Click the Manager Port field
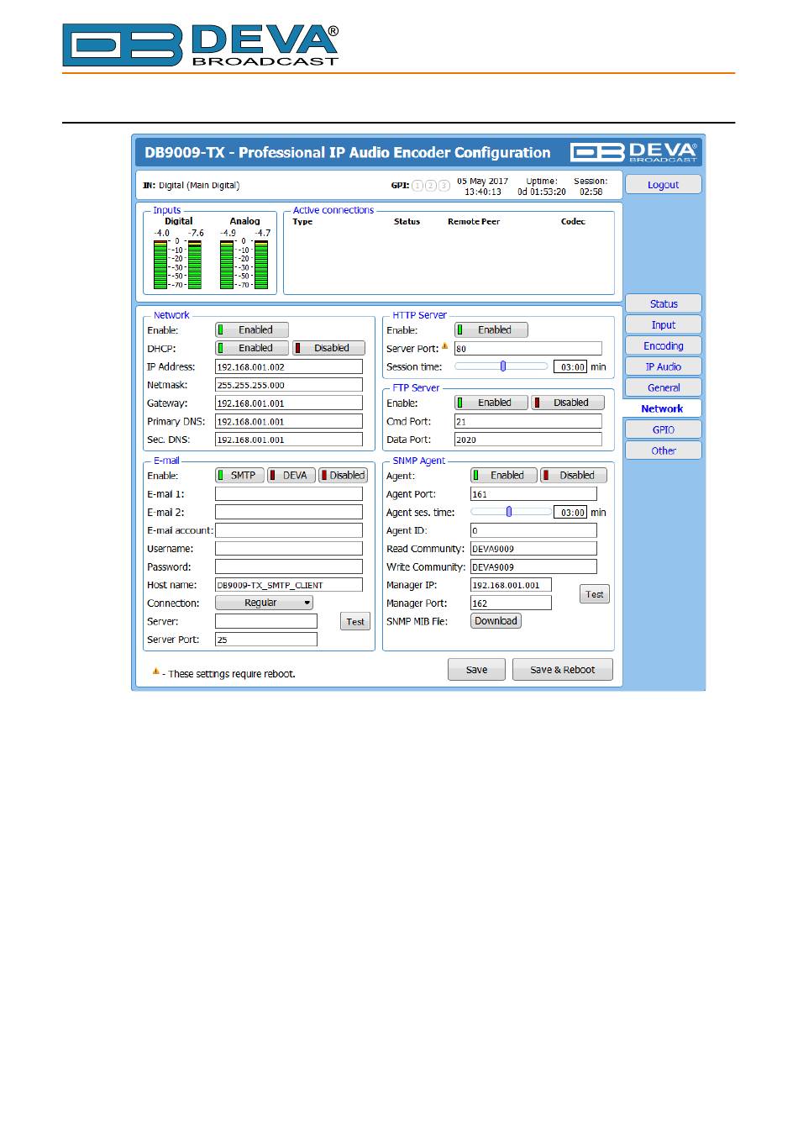 (x=512, y=603)
